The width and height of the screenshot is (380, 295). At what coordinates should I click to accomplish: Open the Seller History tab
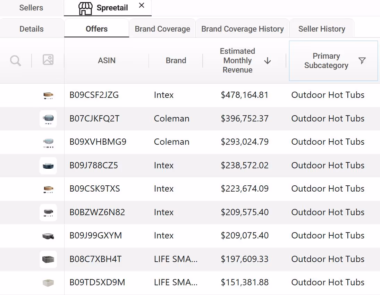coord(322,29)
